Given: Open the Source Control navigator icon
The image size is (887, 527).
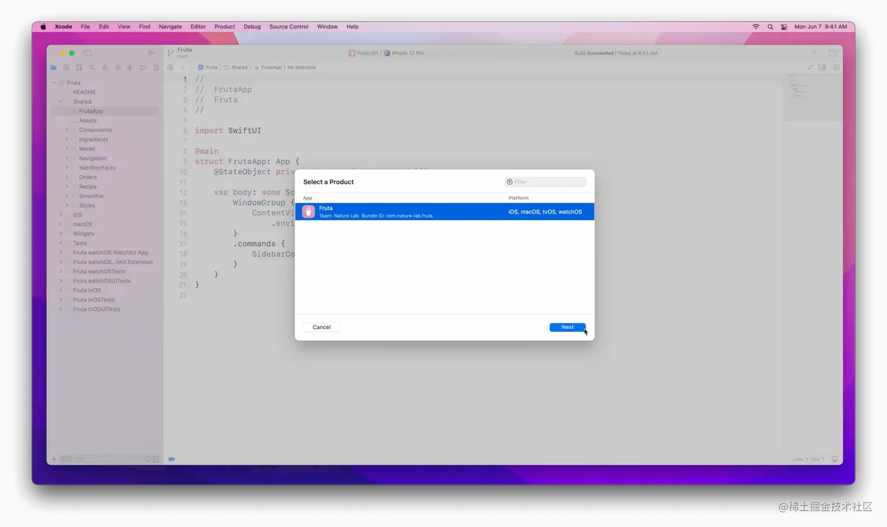Looking at the screenshot, I should coord(66,67).
